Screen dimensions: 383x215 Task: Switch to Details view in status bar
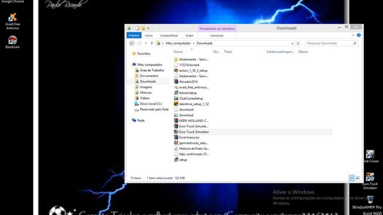(352, 178)
